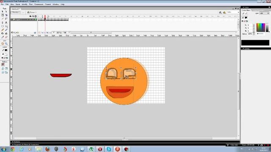Toggle show all layers as outlines
The image size is (271, 152).
click(x=36, y=16)
